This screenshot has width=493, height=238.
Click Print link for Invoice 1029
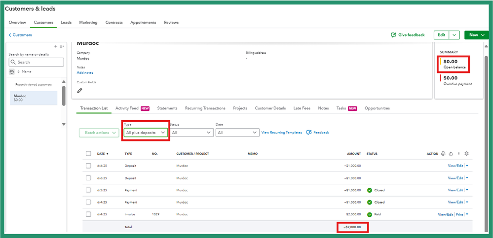460,214
